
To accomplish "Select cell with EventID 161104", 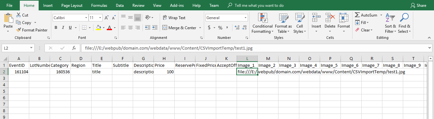I will [x=19, y=72].
